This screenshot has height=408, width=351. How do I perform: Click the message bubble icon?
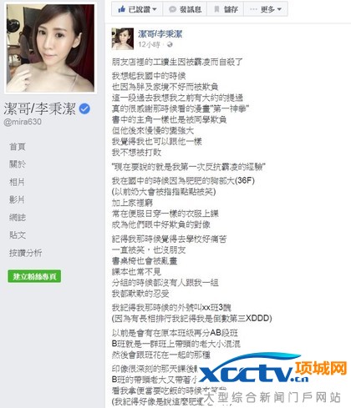172,9
